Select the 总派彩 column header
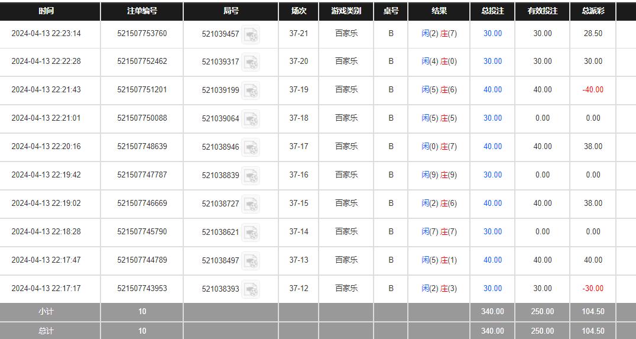 tap(593, 11)
